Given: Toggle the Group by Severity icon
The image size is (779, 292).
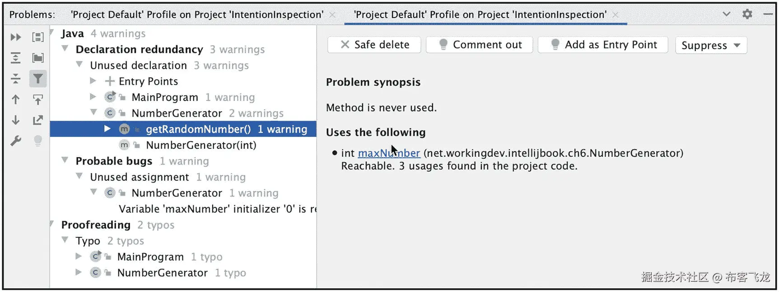Looking at the screenshot, I should pyautogui.click(x=38, y=37).
